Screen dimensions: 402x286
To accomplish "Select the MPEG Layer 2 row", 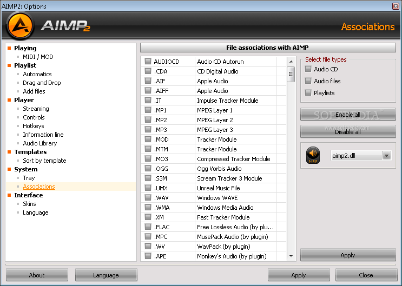I will (214, 120).
